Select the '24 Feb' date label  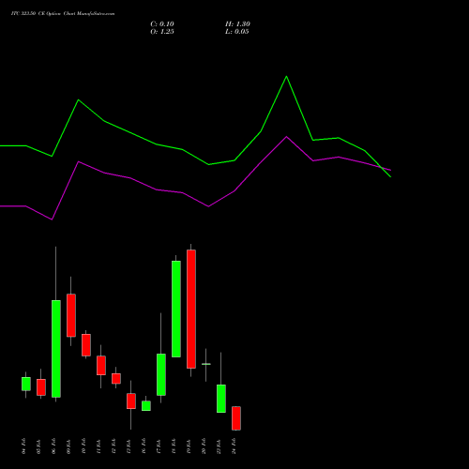pos(234,446)
